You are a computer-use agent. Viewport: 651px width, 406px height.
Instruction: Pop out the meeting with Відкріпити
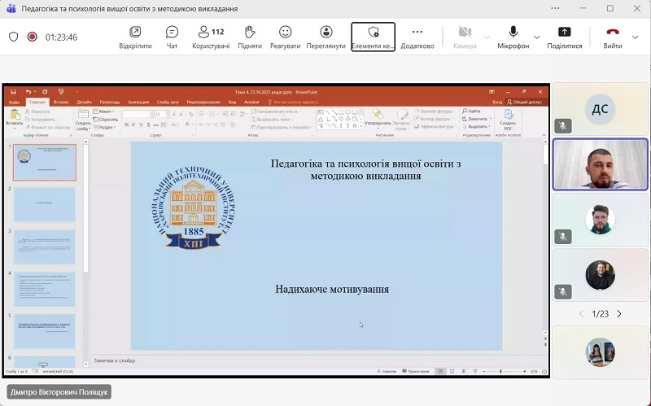pos(135,37)
